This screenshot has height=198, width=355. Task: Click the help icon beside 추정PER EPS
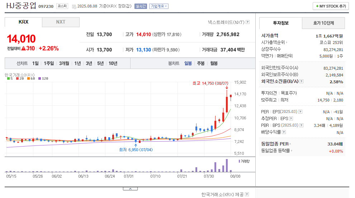coord(290,119)
